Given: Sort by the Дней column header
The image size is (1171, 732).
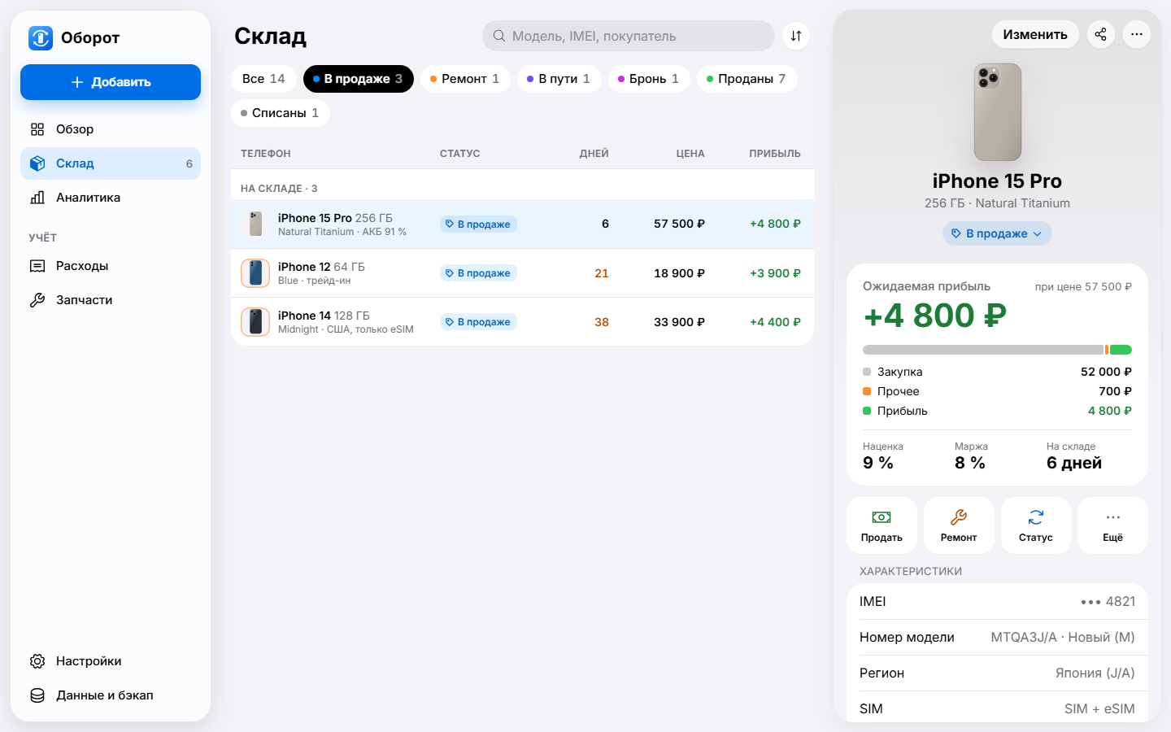Looking at the screenshot, I should click(594, 154).
